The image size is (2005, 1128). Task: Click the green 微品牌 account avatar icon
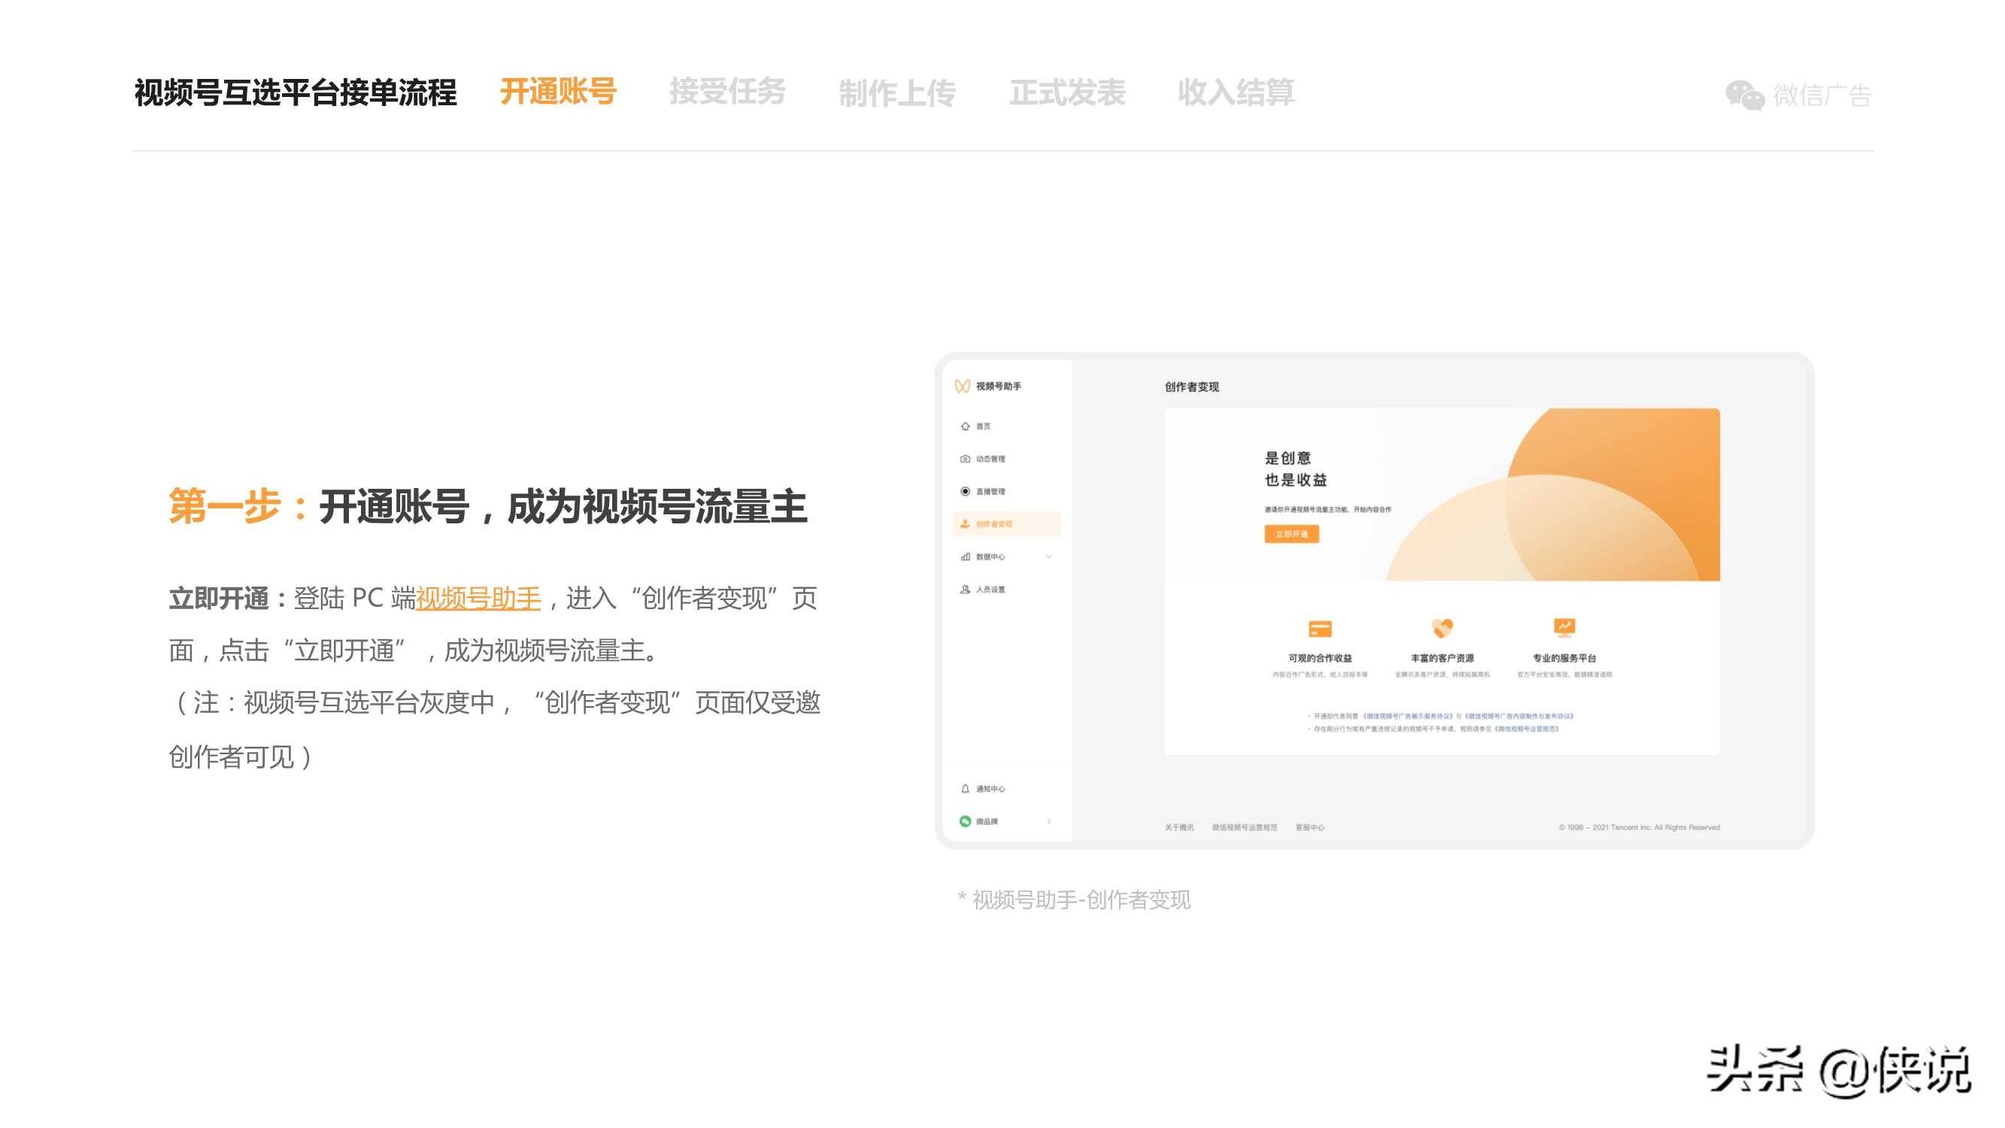[965, 821]
